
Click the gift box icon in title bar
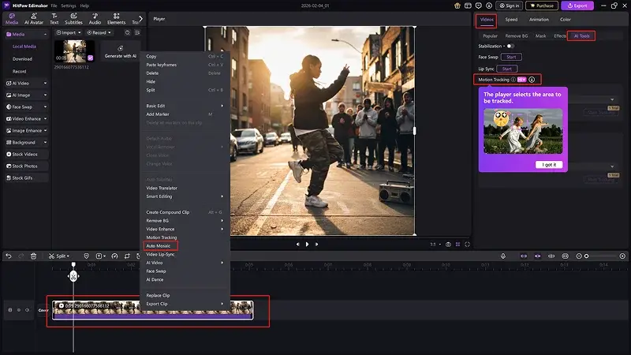457,6
